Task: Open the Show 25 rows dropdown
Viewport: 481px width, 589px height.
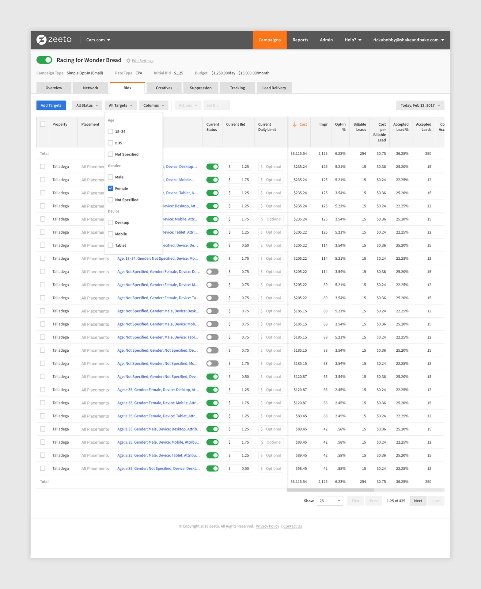Action: click(x=330, y=501)
